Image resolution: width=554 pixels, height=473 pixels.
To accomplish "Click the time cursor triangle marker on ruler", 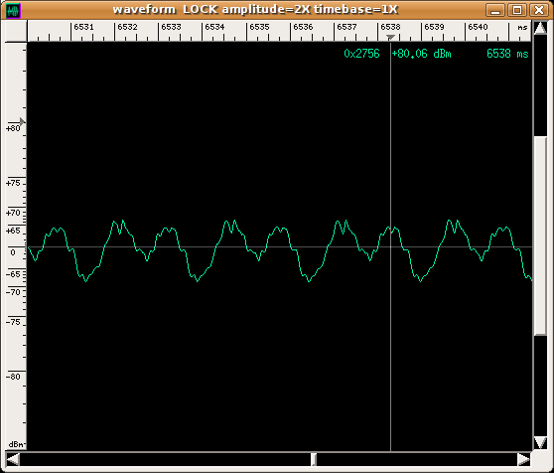I will [x=390, y=38].
